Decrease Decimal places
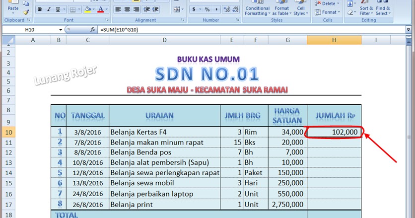The image size is (415, 218). (236, 9)
